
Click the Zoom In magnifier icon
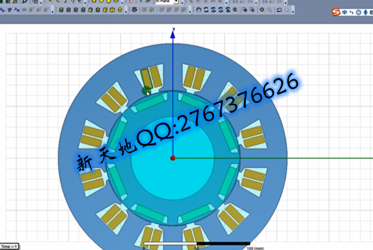pos(262,10)
